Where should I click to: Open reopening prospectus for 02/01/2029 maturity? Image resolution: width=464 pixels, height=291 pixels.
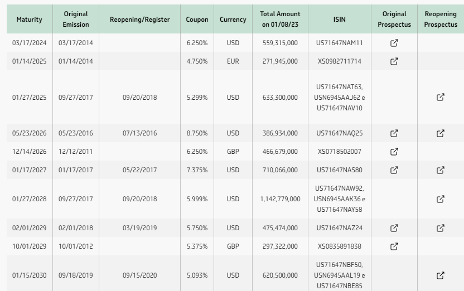(441, 228)
